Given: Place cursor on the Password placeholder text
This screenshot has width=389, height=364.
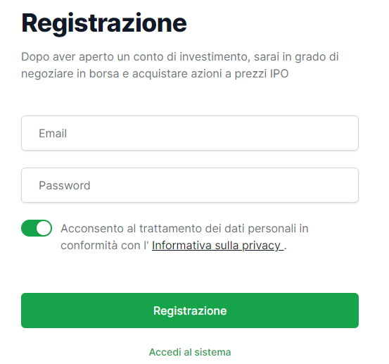Looking at the screenshot, I should tap(65, 185).
